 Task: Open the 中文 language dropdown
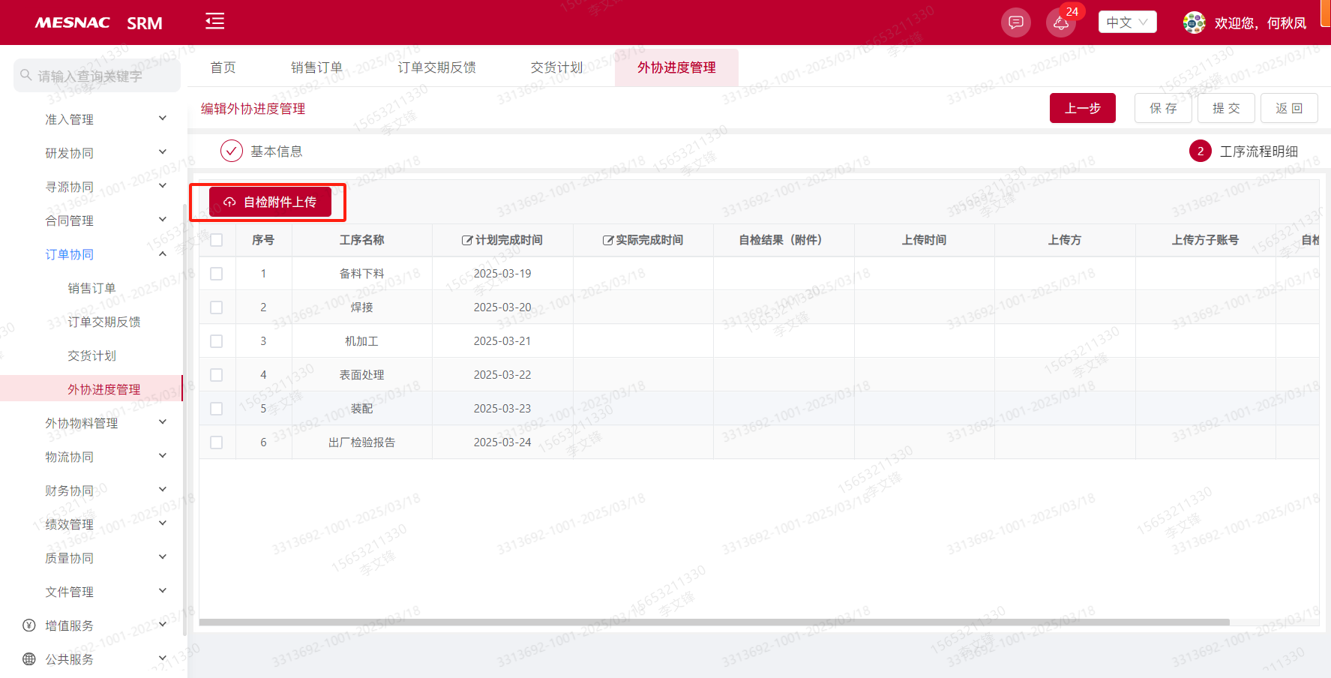click(1127, 22)
